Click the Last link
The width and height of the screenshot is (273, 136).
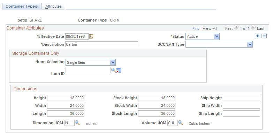pyautogui.click(x=261, y=28)
